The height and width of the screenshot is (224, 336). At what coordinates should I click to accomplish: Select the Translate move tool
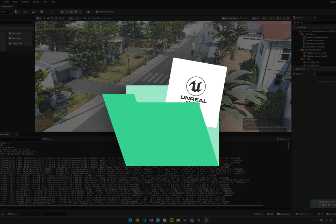pos(48,18)
